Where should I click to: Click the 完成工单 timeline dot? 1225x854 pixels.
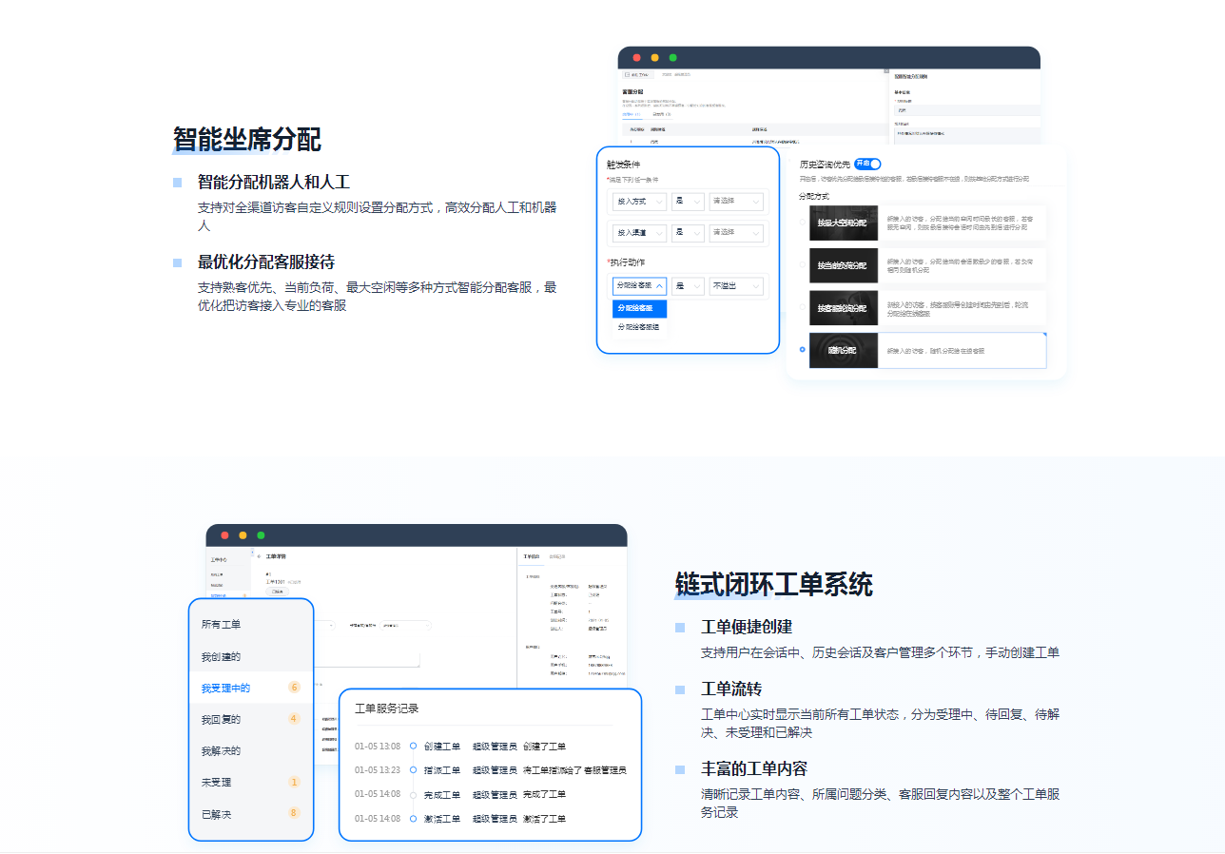pyautogui.click(x=413, y=794)
